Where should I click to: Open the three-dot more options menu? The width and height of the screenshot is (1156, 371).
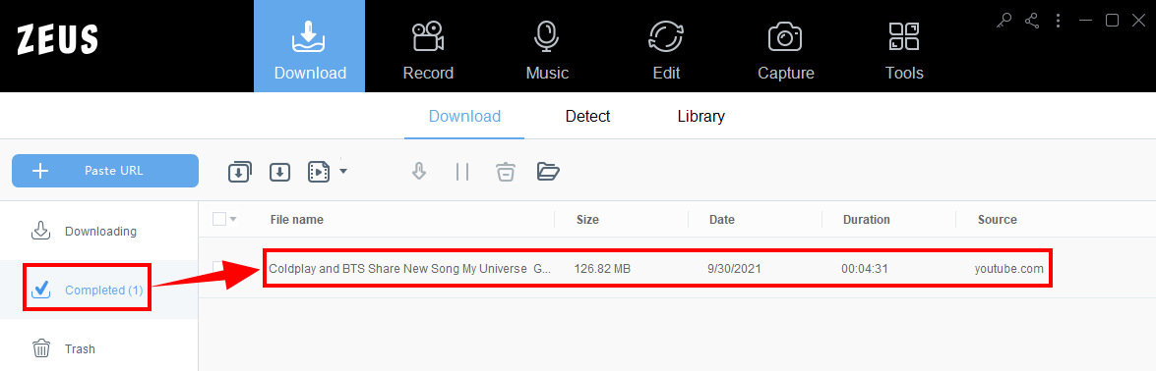pos(1058,21)
